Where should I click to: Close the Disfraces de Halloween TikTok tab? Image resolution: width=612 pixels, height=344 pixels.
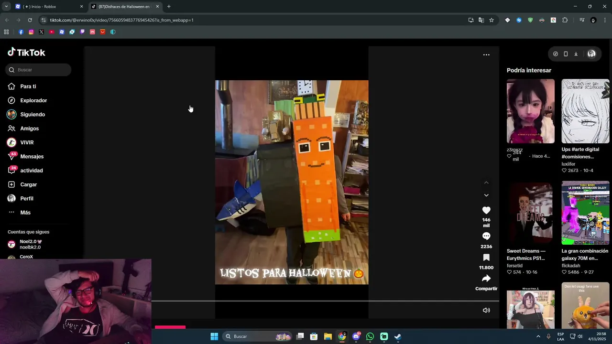coord(157,7)
